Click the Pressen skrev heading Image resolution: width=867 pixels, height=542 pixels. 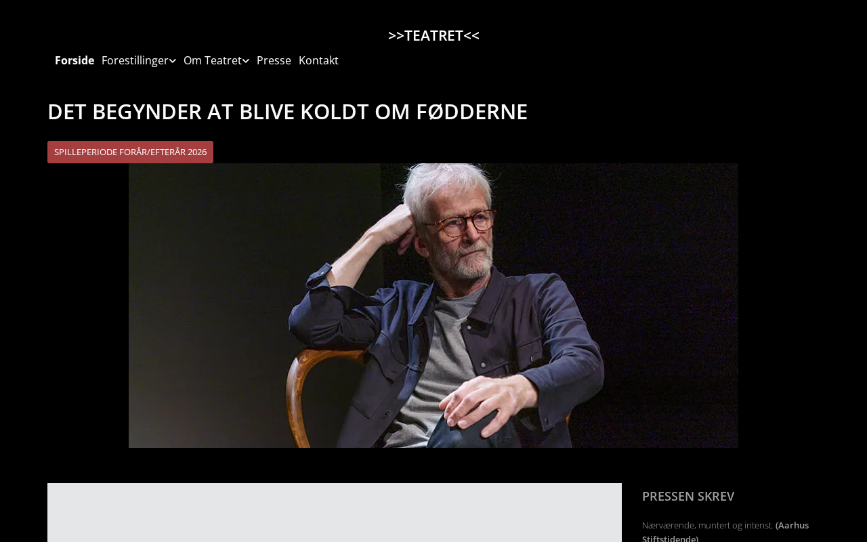pos(688,496)
